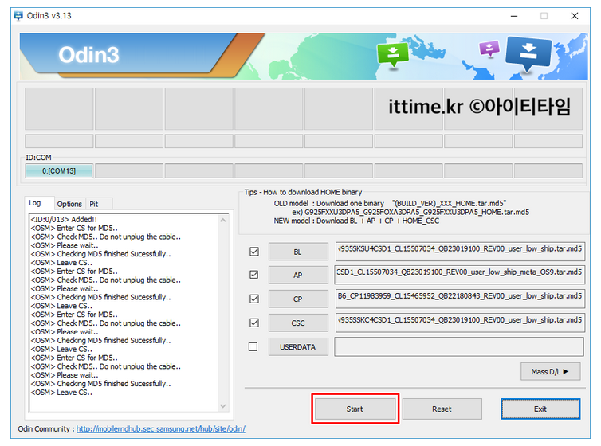The height and width of the screenshot is (446, 601).
Task: Open the Mass D/L menu button
Action: pyautogui.click(x=551, y=371)
